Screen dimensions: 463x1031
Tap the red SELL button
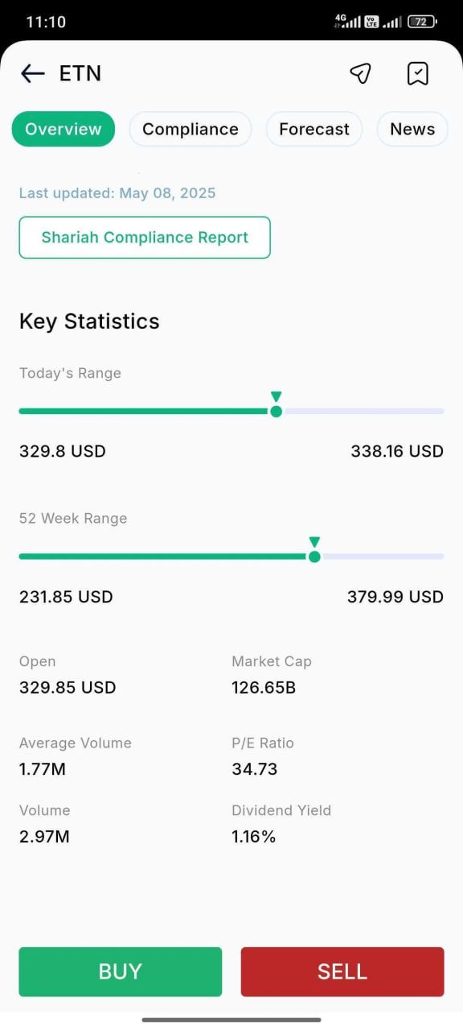point(342,971)
